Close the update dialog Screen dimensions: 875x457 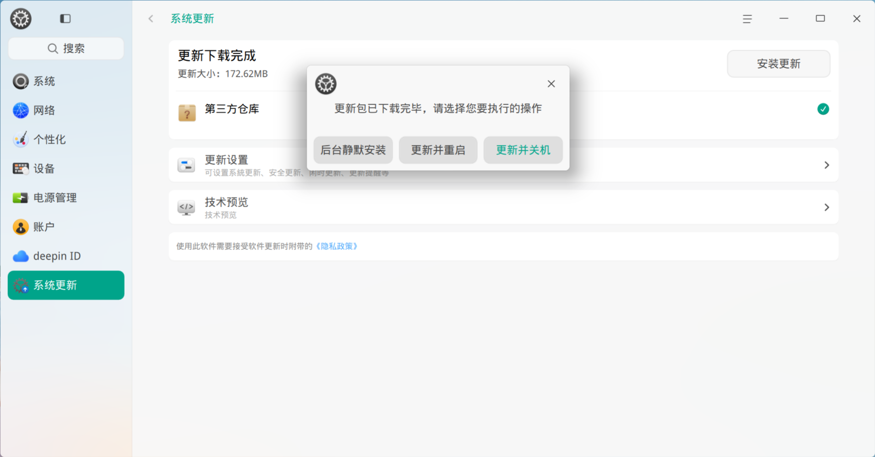click(x=551, y=84)
